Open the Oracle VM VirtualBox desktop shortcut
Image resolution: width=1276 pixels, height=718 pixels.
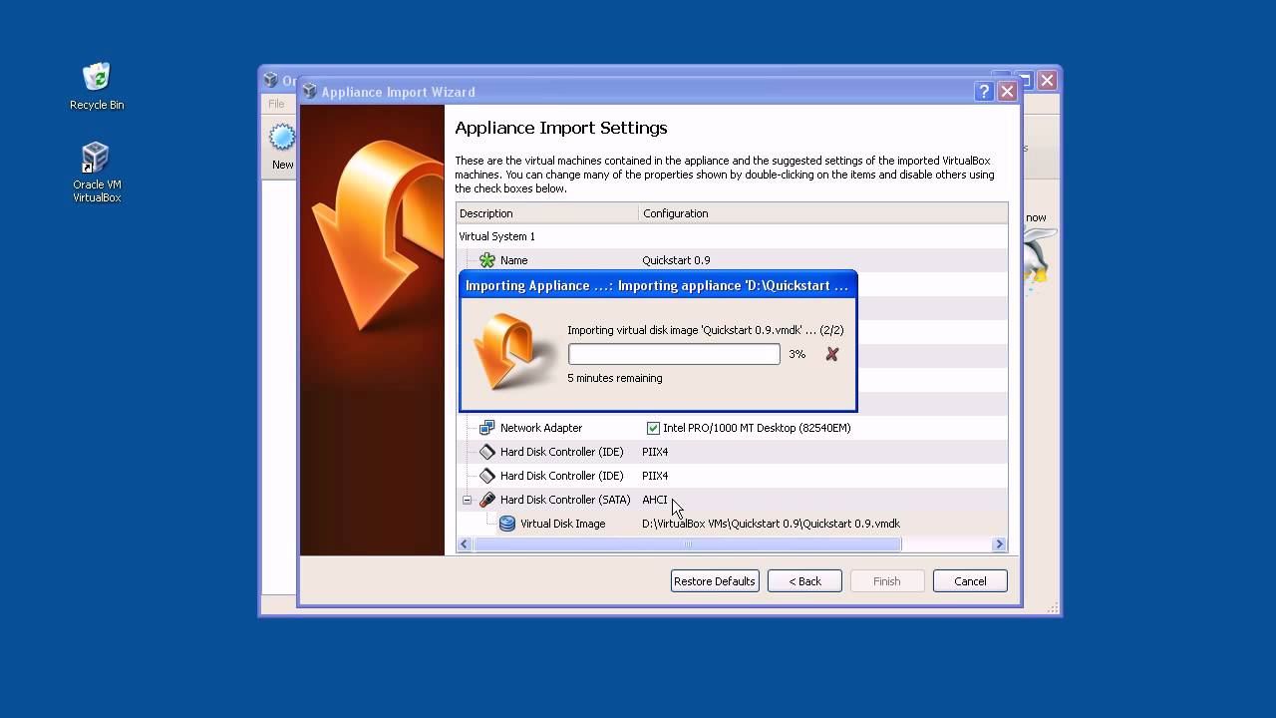[x=97, y=172]
